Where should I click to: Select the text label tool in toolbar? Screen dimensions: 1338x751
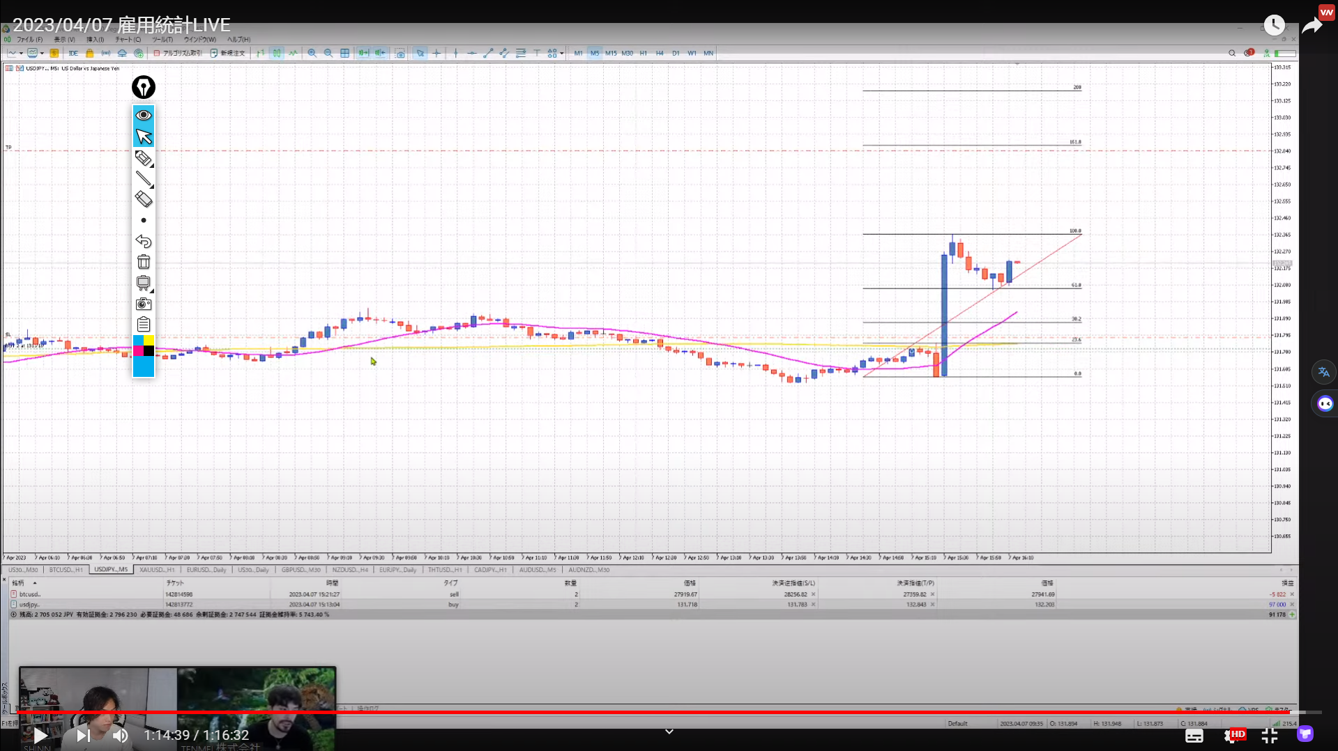click(x=537, y=53)
